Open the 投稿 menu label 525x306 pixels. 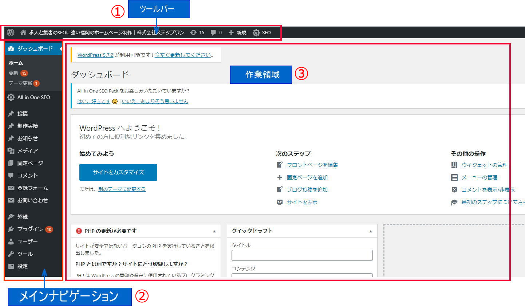pos(23,114)
